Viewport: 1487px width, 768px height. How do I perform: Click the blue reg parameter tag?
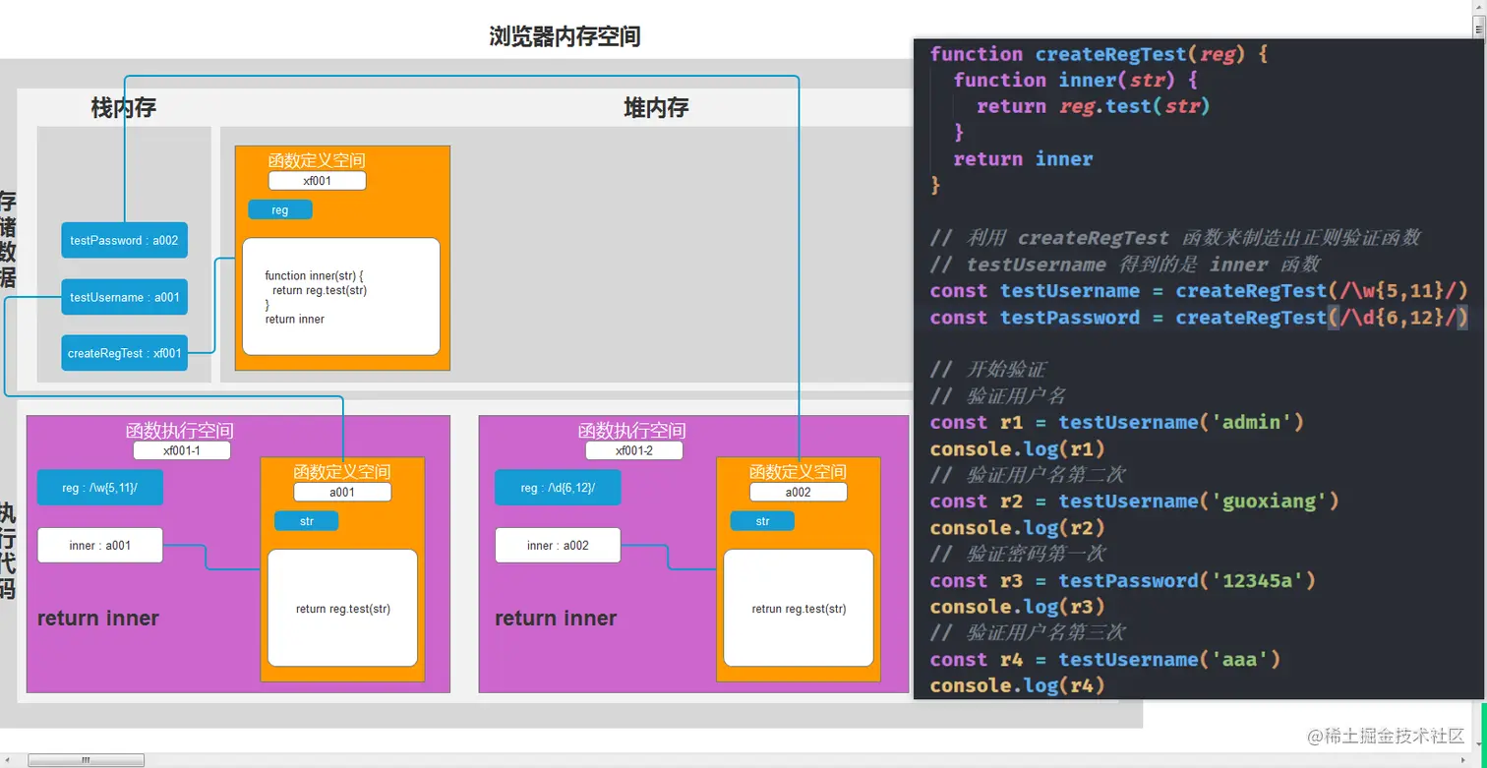click(x=280, y=209)
